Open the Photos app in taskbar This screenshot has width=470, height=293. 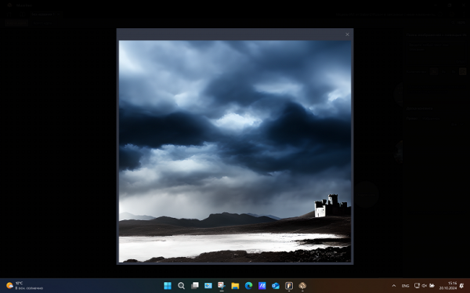pyautogui.click(x=208, y=285)
